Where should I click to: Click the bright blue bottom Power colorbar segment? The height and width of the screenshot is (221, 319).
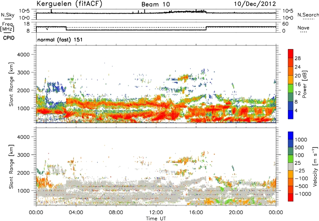pyautogui.click(x=291, y=114)
